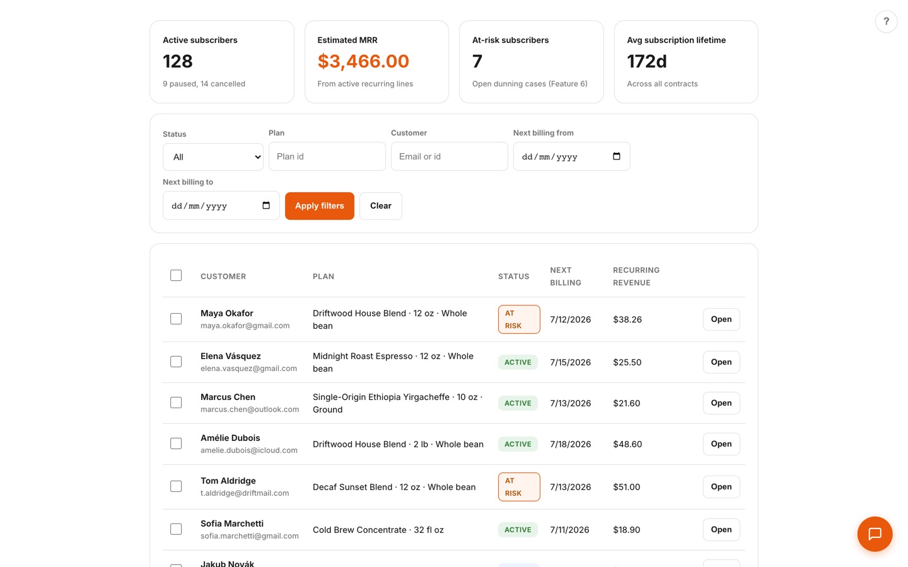The height and width of the screenshot is (567, 908).
Task: Open calendar picker for Next billing from
Action: [617, 156]
